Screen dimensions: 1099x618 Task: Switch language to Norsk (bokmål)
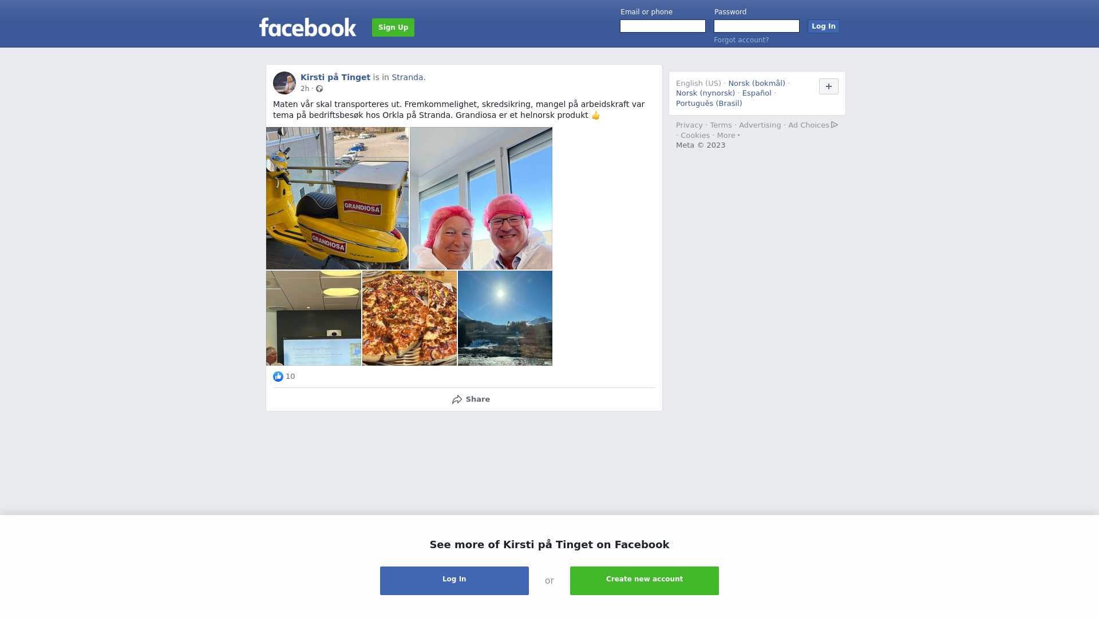point(757,84)
